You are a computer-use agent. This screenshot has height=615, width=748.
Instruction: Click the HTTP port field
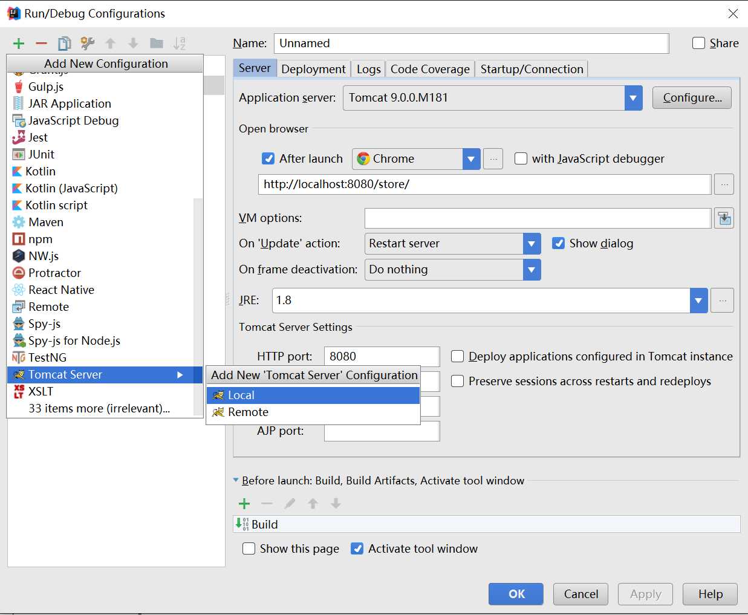(382, 356)
